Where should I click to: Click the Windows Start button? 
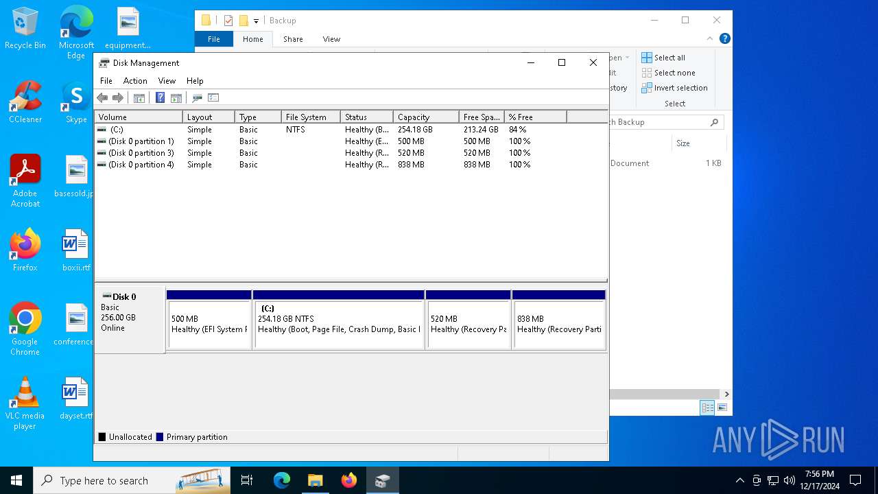(16, 480)
